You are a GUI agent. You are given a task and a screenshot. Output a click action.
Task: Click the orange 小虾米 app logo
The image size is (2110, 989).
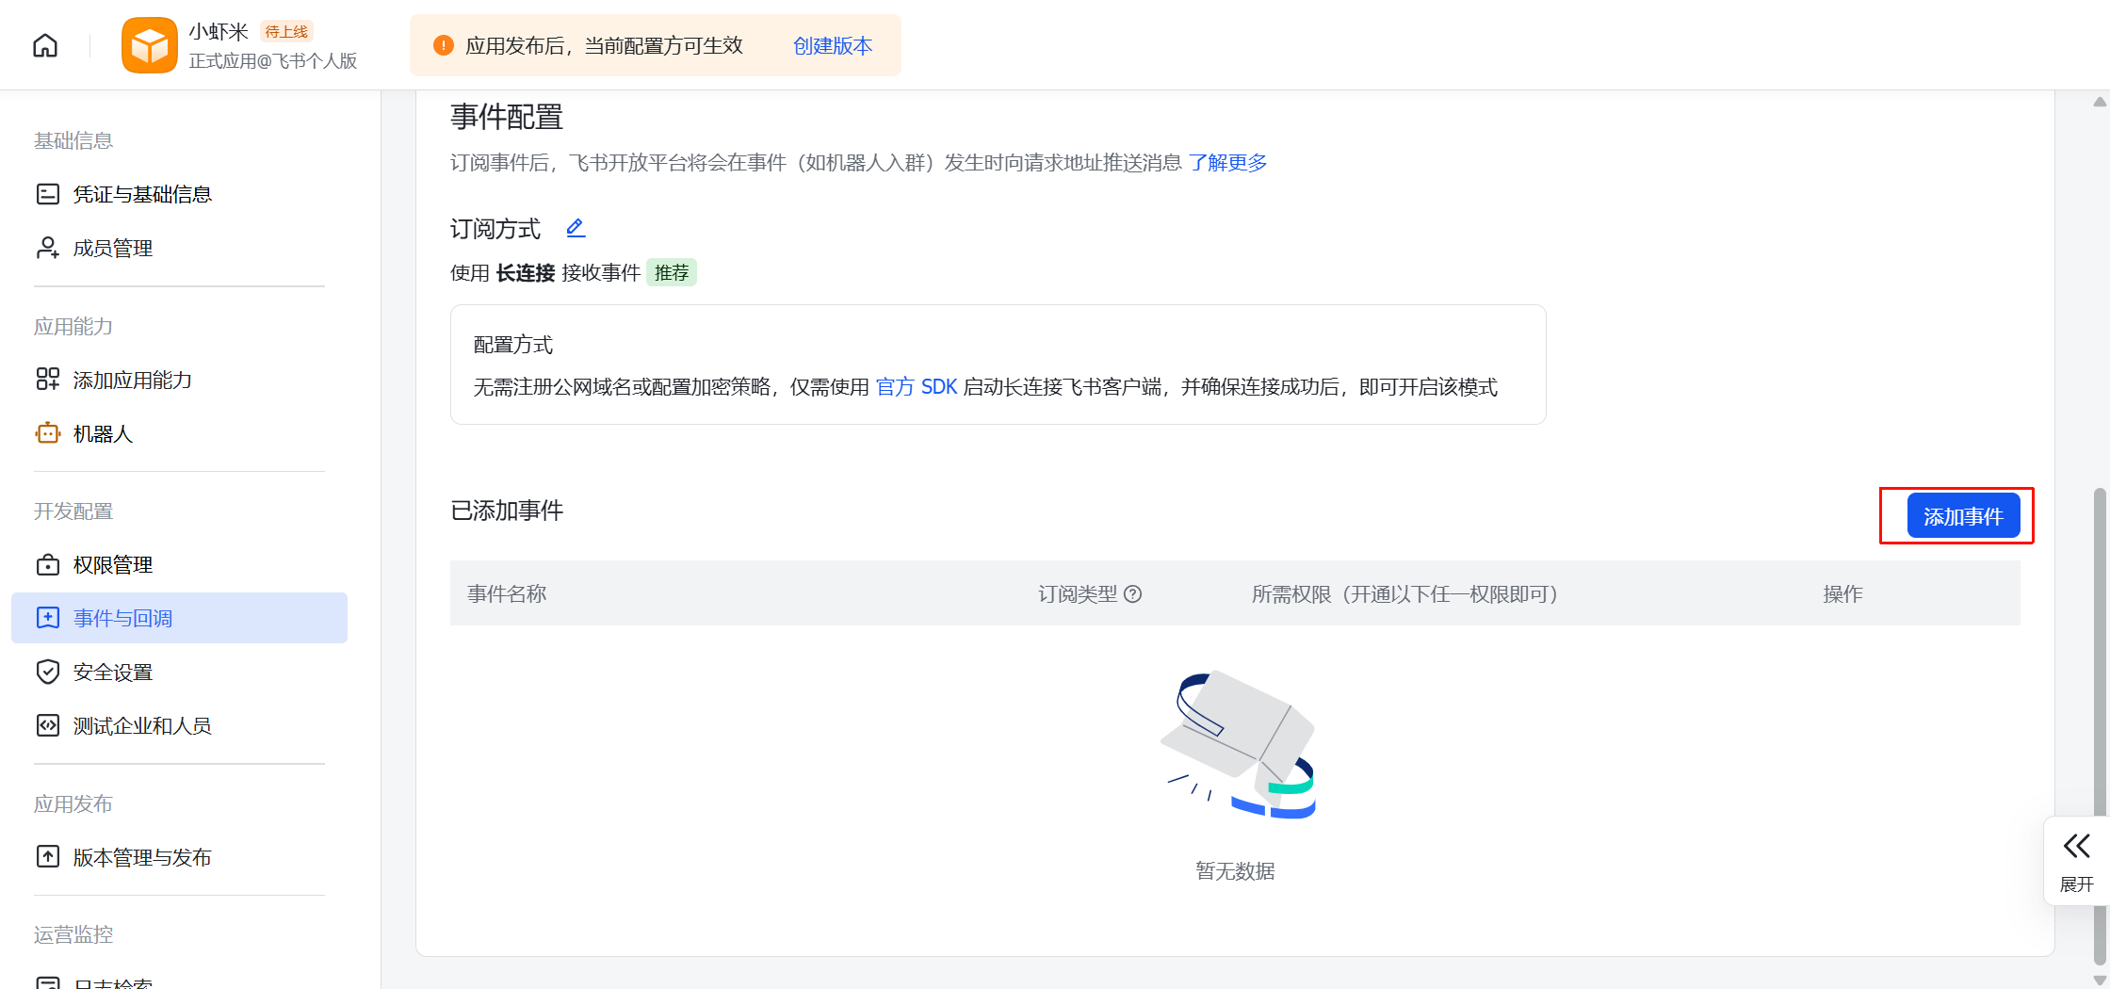(149, 45)
